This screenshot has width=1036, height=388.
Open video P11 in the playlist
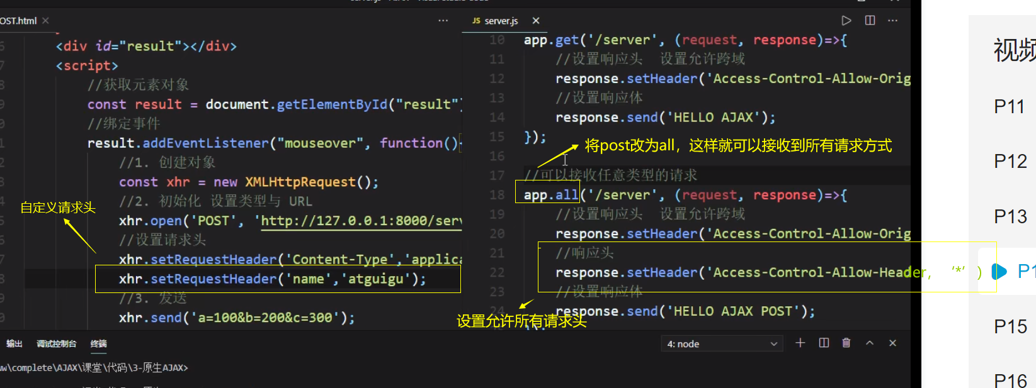click(1010, 106)
